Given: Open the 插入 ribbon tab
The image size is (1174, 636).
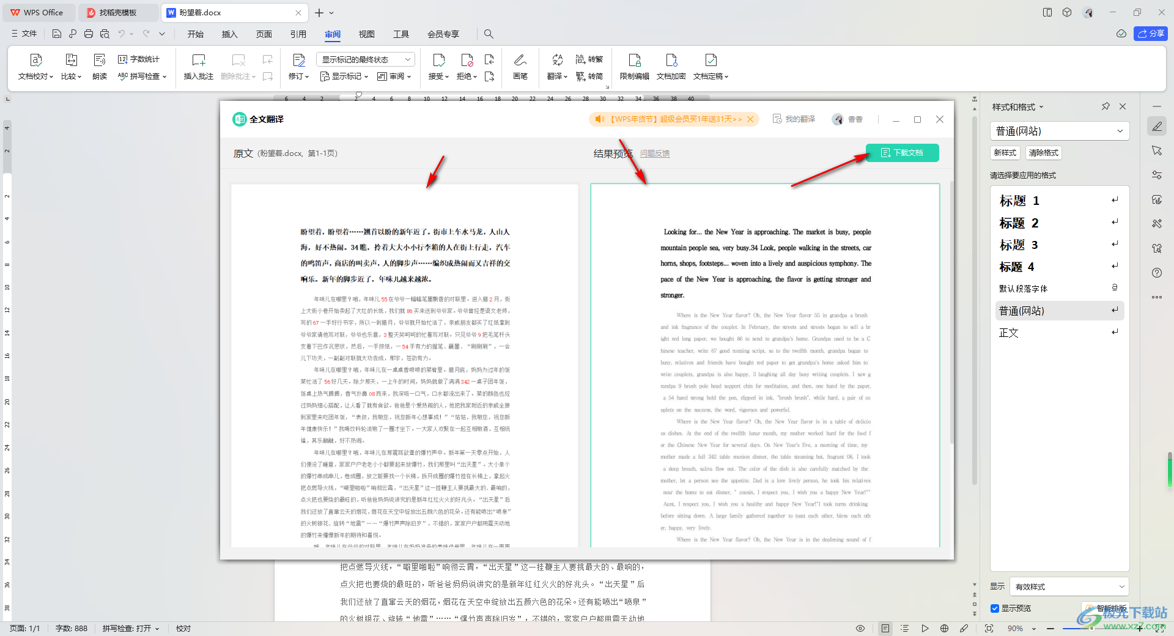Looking at the screenshot, I should pos(229,34).
